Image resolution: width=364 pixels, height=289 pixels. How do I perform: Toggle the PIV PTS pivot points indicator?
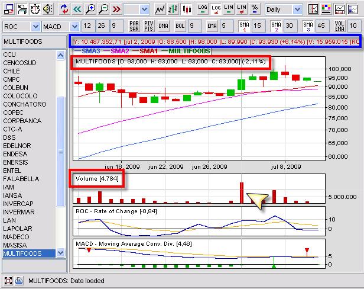tap(148, 26)
